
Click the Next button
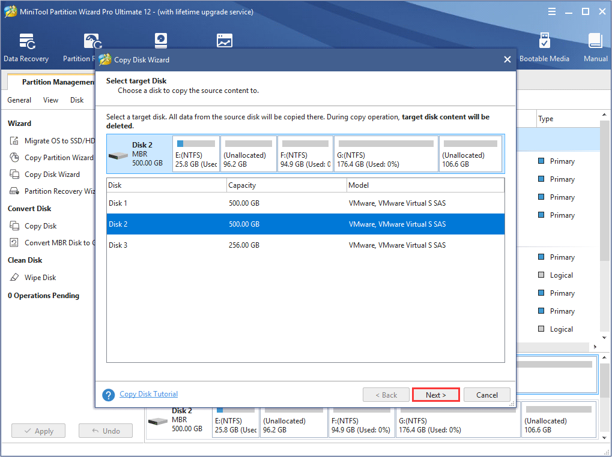(x=435, y=395)
